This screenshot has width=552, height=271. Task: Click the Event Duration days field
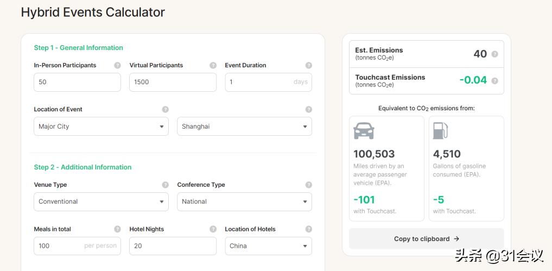pos(268,82)
